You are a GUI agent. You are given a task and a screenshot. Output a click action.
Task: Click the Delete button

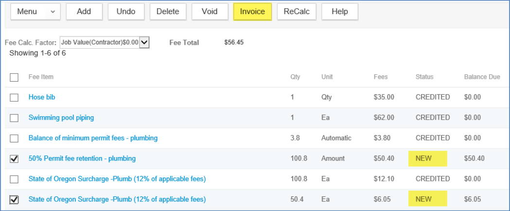click(168, 12)
